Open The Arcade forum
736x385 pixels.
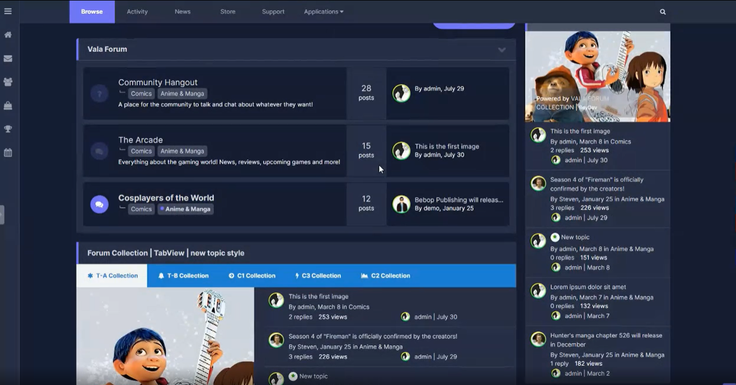140,140
